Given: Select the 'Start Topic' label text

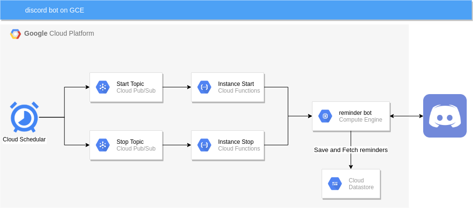Looking at the screenshot, I should (130, 84).
